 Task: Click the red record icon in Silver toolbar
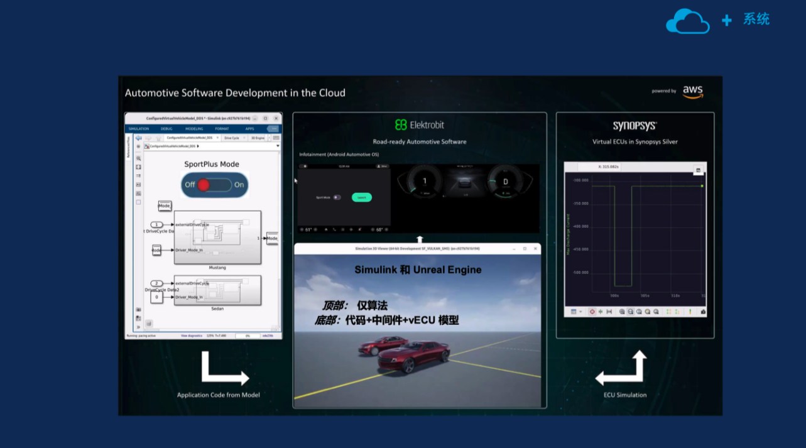(592, 312)
